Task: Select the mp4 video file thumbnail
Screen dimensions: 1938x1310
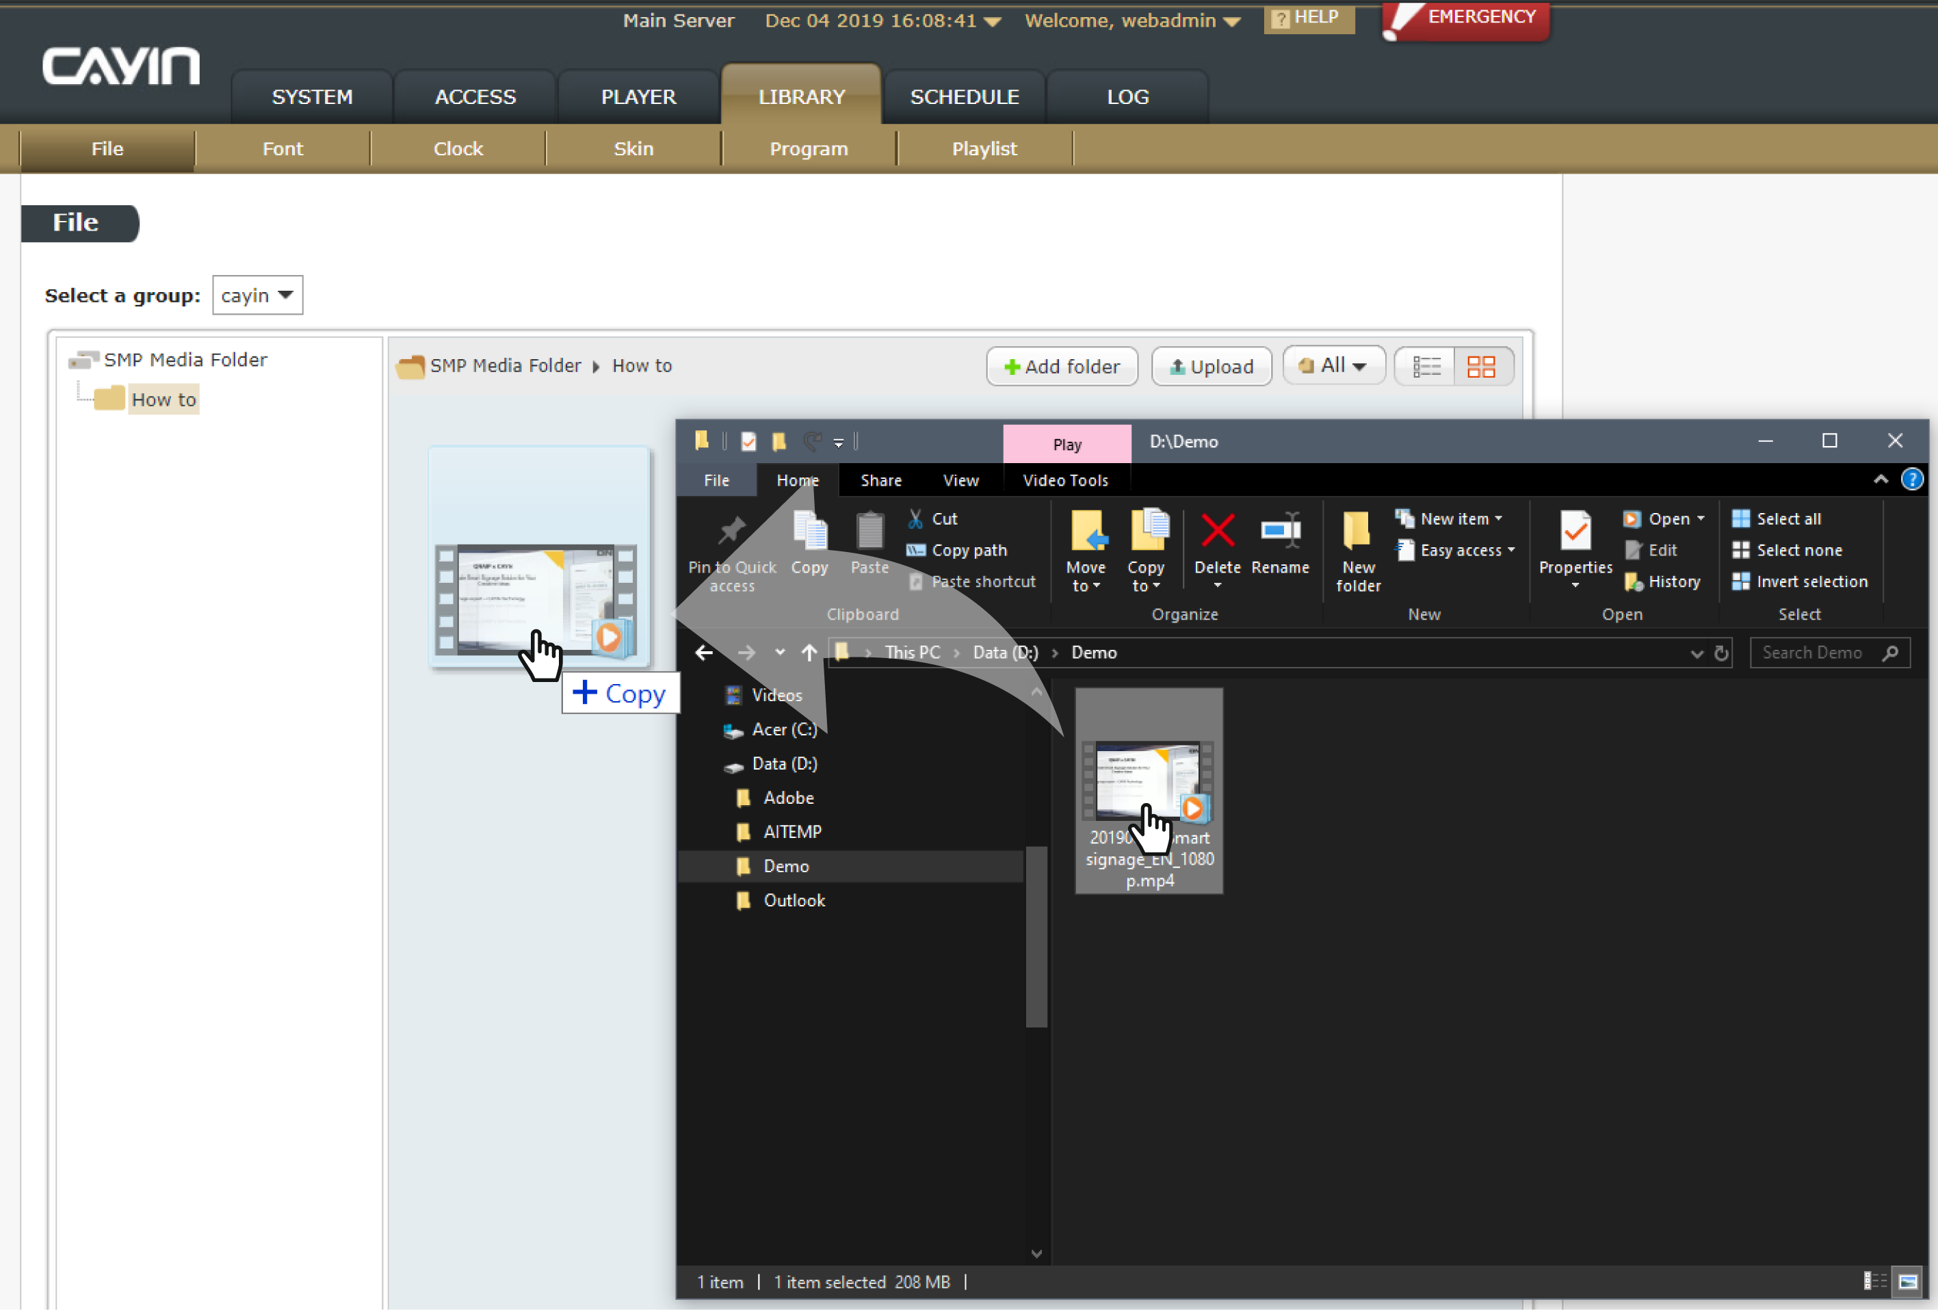Action: coord(1149,791)
